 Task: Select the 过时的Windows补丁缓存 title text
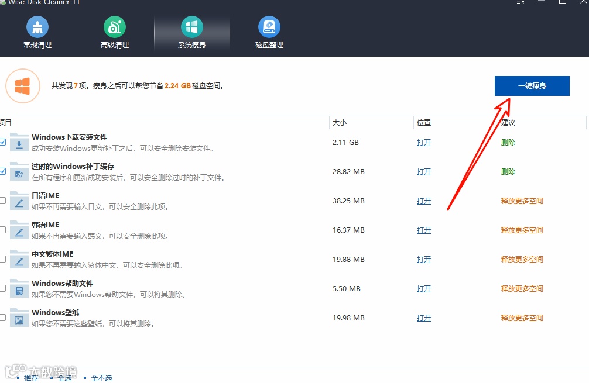click(x=73, y=167)
